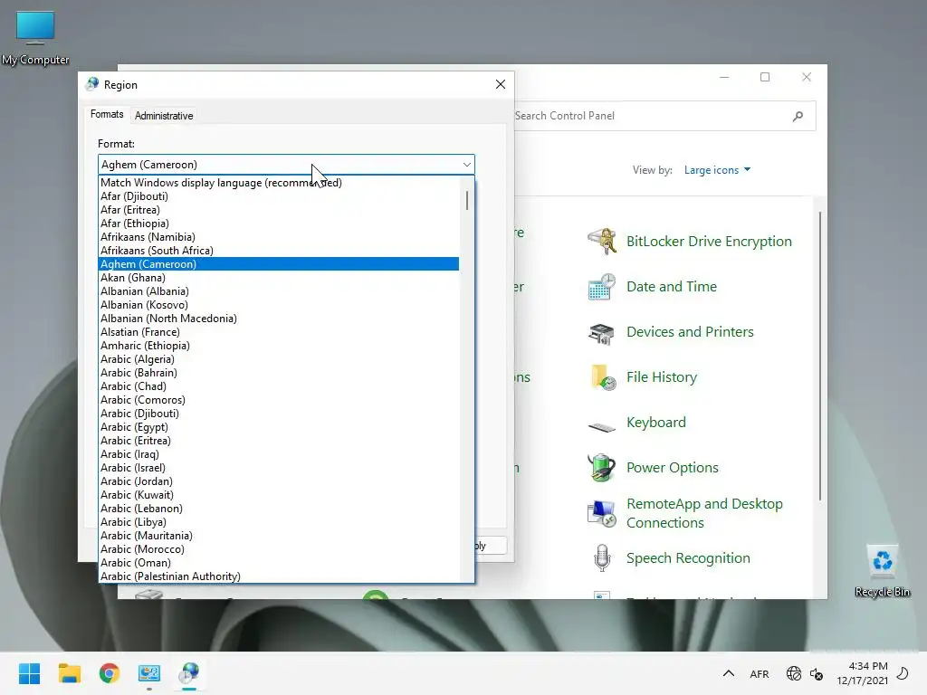Open Speech Recognition microphone icon
Image resolution: width=927 pixels, height=695 pixels.
[602, 557]
